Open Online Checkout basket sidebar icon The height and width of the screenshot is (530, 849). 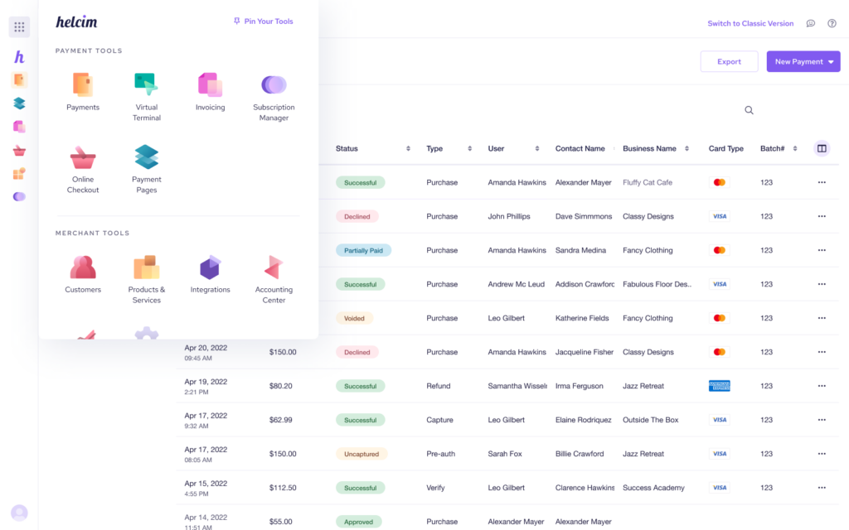coord(19,151)
